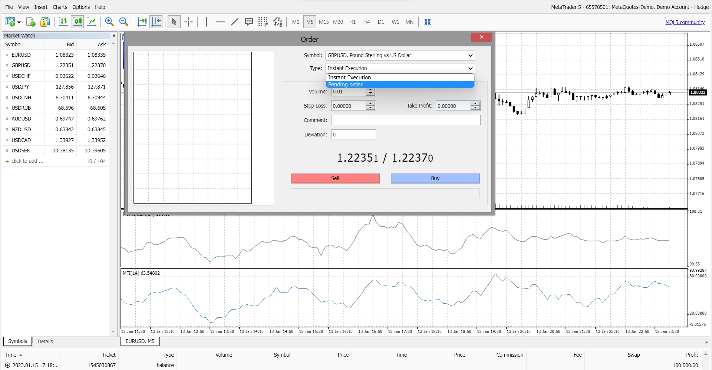
Task: Click the Take Profit input field
Action: click(454, 106)
